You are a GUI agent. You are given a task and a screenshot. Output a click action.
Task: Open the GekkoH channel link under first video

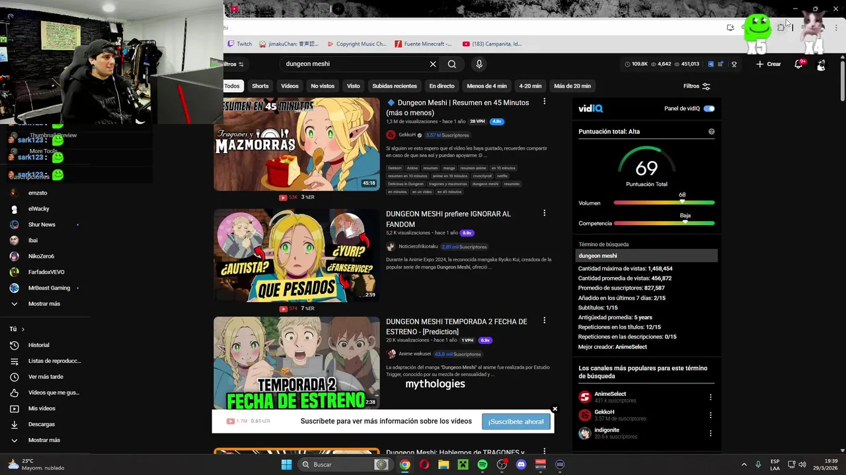407,135
